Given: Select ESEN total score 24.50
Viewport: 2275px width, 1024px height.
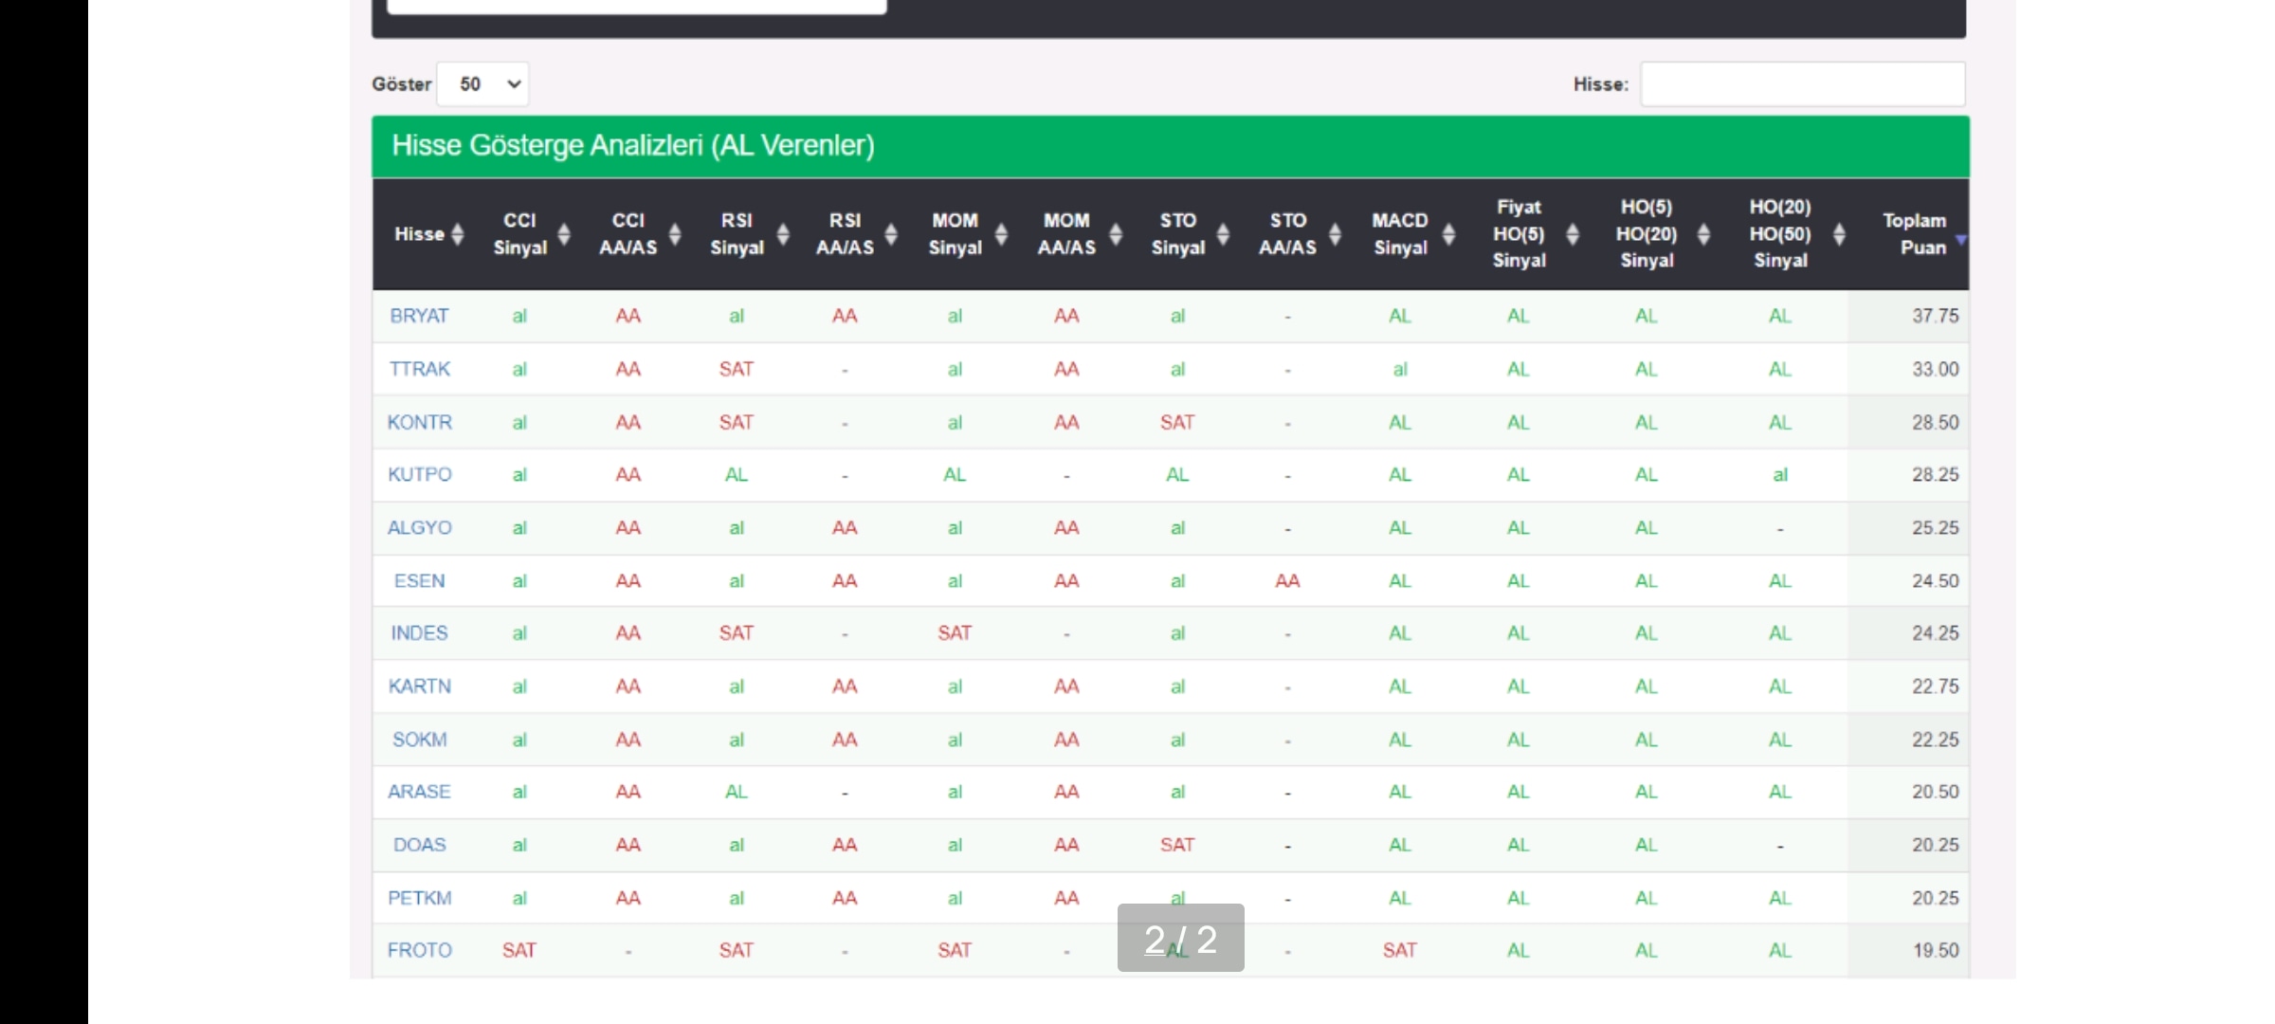Looking at the screenshot, I should click(x=1935, y=580).
